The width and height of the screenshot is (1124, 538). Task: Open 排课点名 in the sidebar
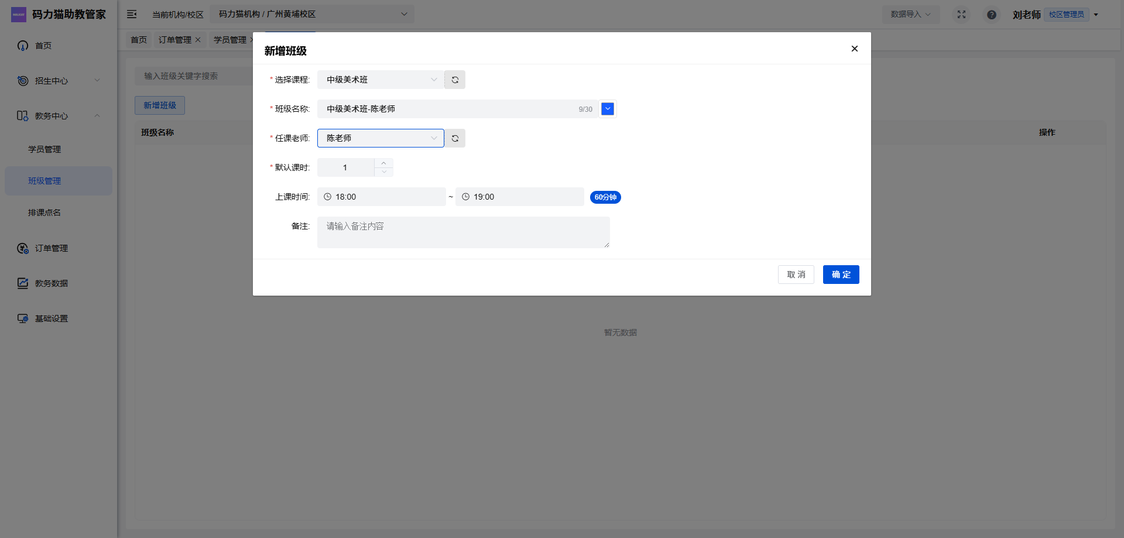click(x=44, y=213)
